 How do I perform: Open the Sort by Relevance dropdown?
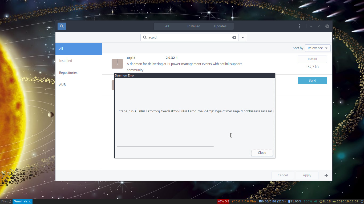tap(317, 48)
